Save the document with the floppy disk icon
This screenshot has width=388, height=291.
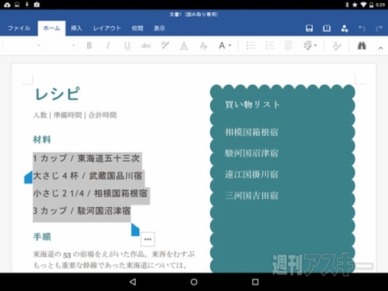point(310,28)
